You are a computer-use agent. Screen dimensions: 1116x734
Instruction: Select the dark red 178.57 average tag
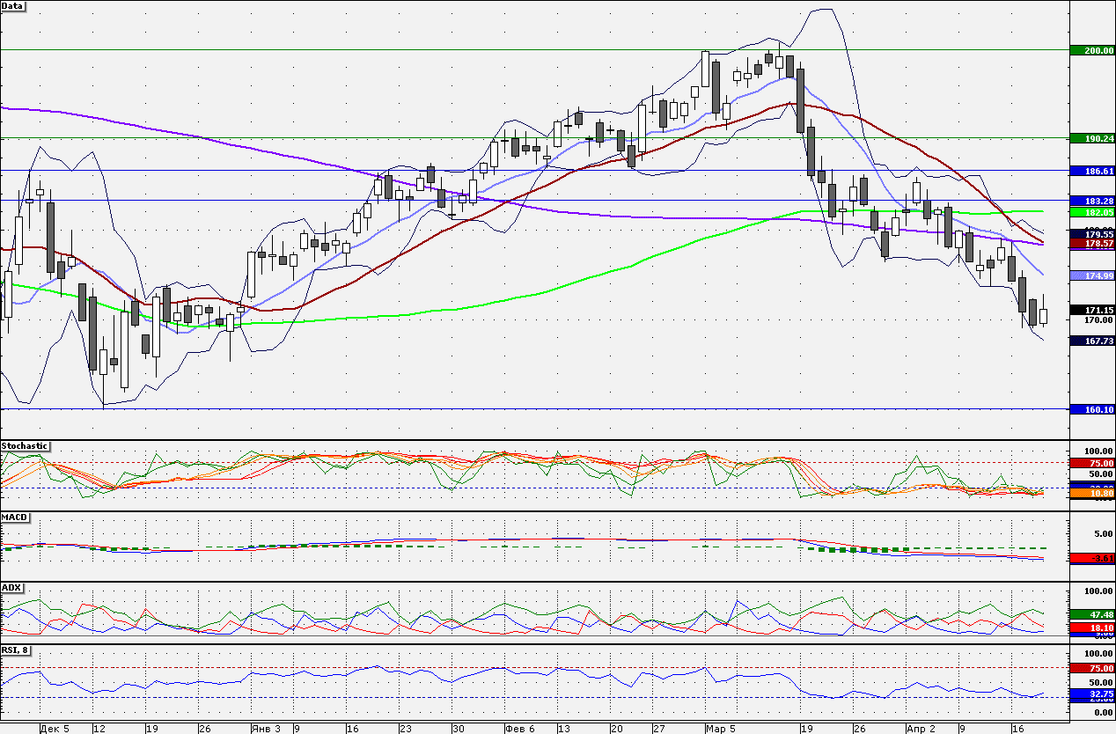pyautogui.click(x=1092, y=242)
